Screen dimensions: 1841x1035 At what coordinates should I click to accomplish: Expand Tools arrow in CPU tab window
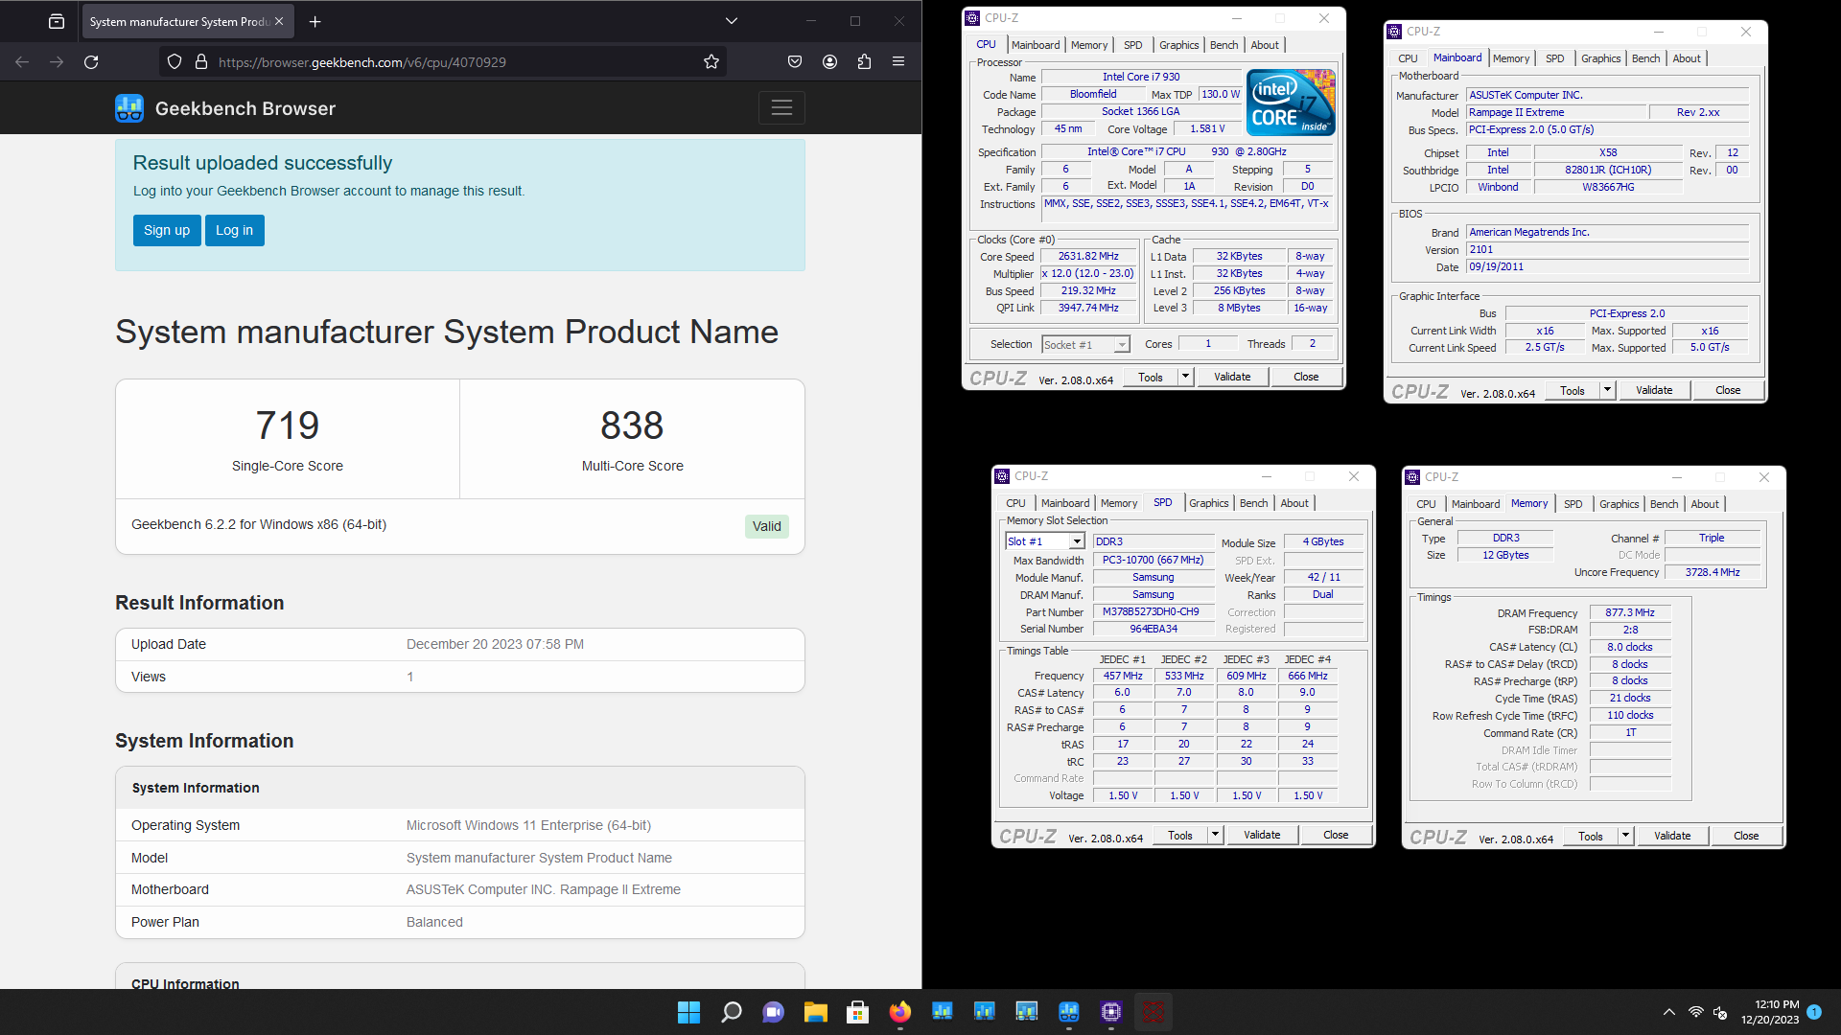point(1185,378)
